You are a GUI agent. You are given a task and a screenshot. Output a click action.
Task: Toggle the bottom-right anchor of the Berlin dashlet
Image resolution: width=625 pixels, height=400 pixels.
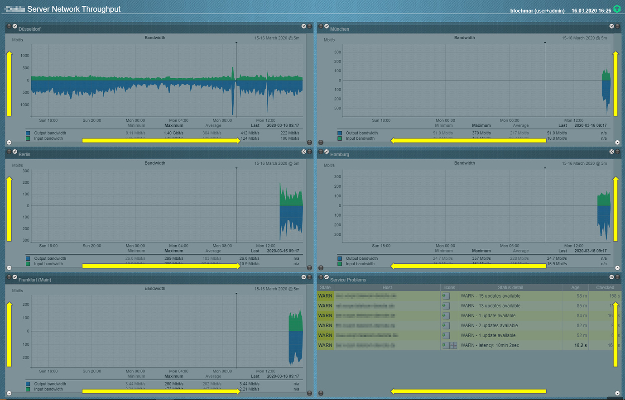click(x=310, y=267)
